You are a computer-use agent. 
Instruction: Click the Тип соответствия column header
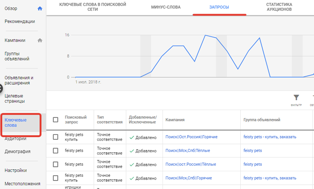click(x=110, y=120)
